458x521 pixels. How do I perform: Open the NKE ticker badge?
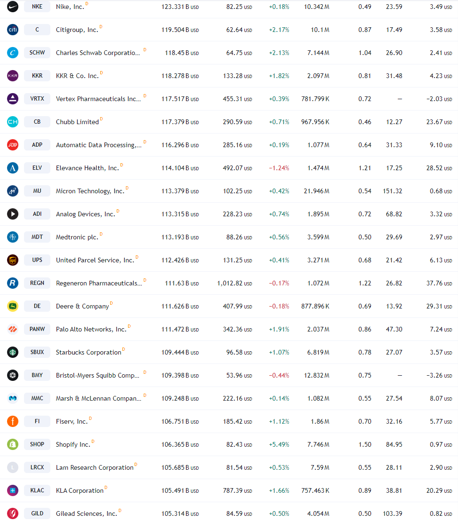pyautogui.click(x=37, y=6)
